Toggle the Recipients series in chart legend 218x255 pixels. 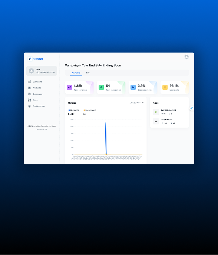pos(74,110)
